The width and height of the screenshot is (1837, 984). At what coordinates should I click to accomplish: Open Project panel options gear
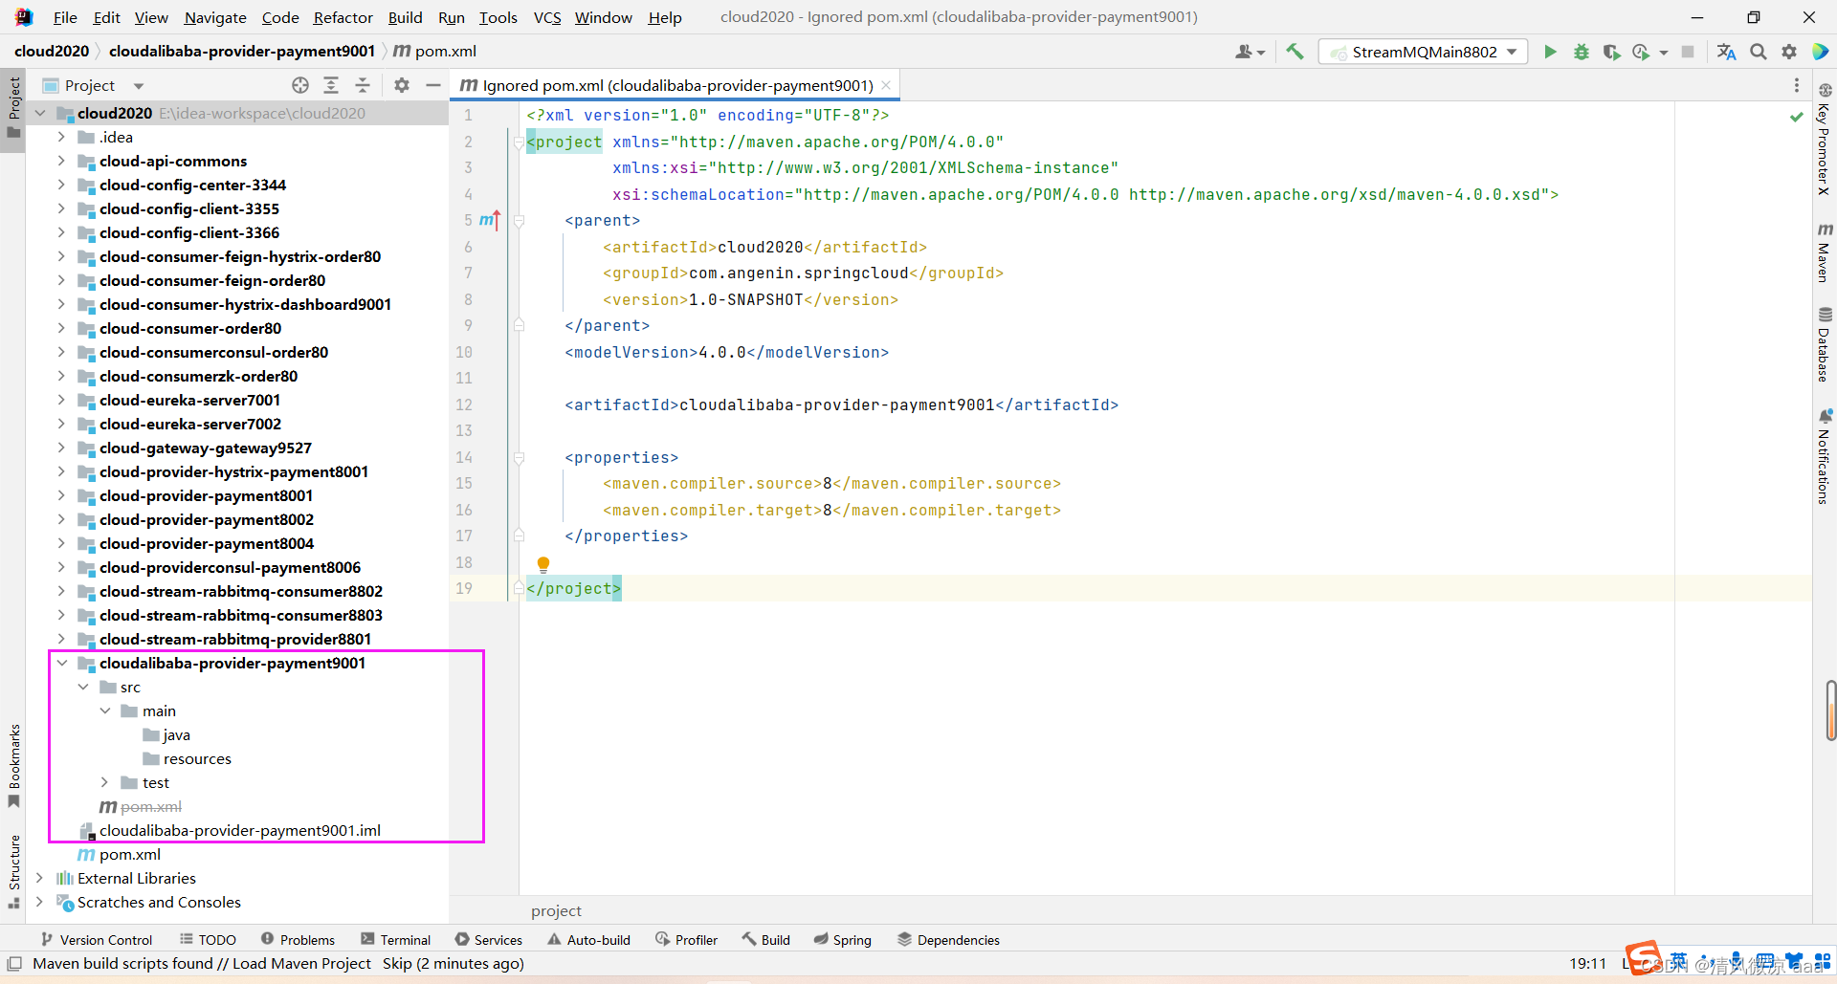pyautogui.click(x=402, y=85)
